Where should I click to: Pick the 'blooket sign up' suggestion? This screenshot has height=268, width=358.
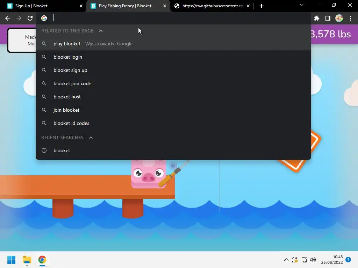coord(173,70)
